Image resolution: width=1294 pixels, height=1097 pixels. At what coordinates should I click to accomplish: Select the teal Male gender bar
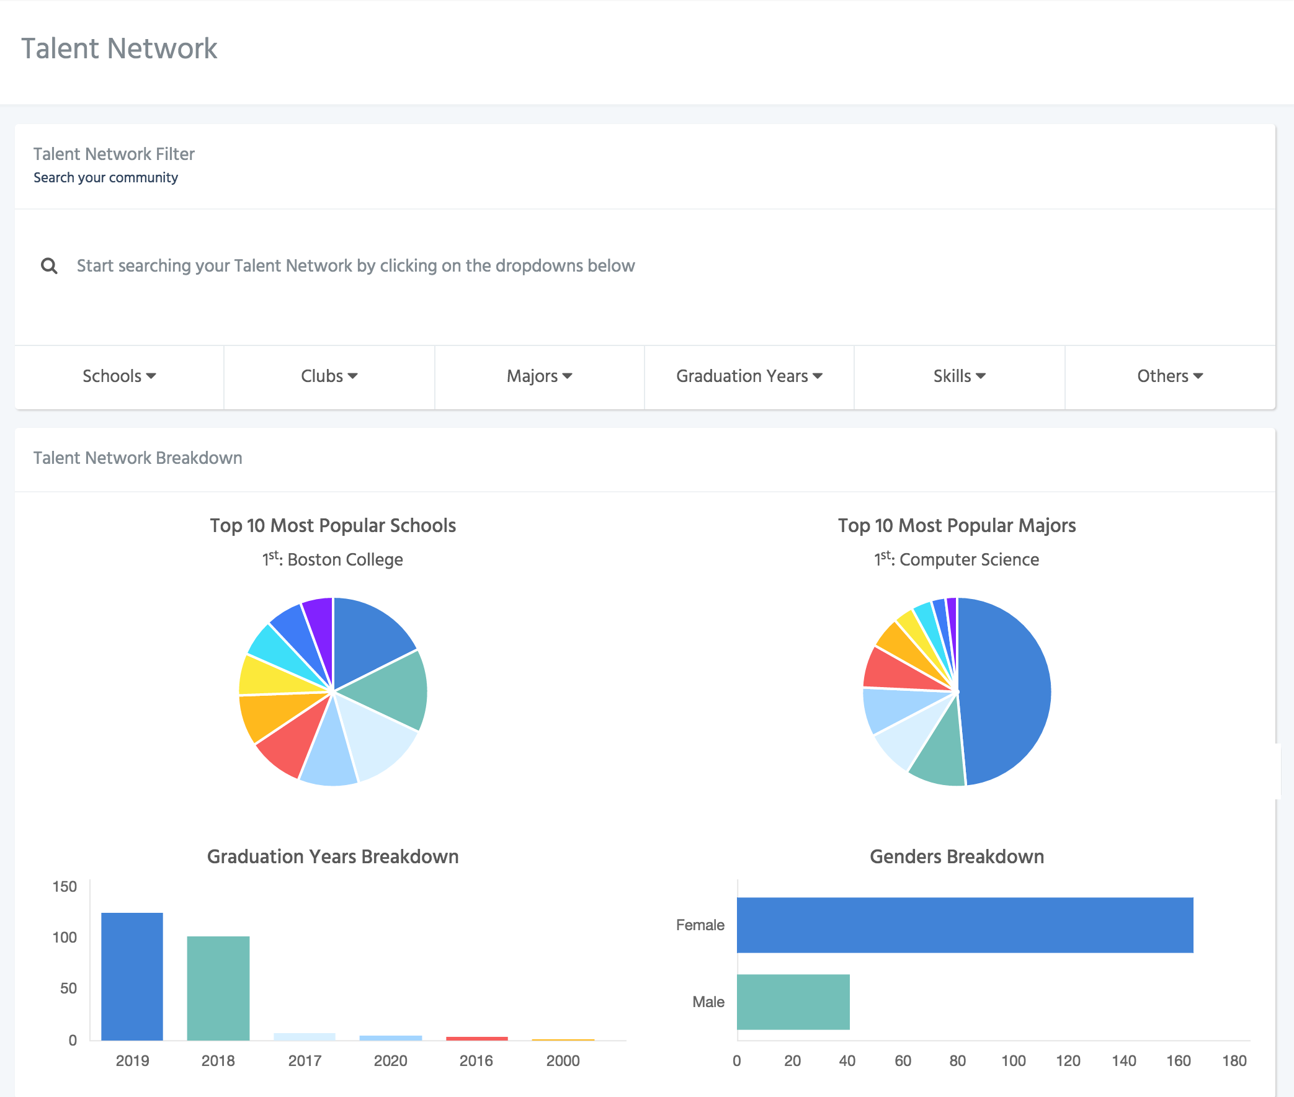click(793, 1002)
